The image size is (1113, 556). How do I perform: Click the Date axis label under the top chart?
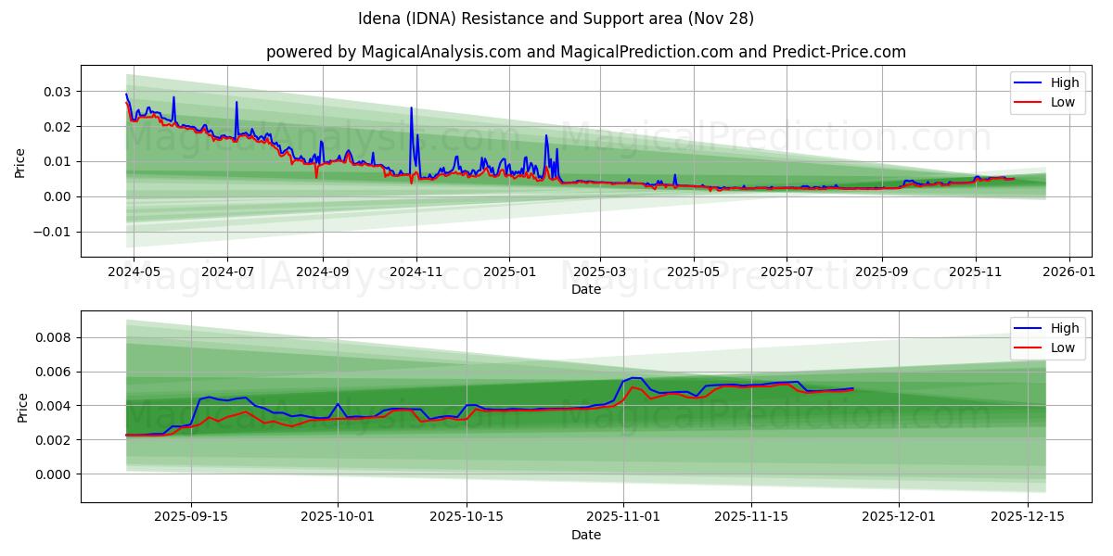(x=586, y=287)
